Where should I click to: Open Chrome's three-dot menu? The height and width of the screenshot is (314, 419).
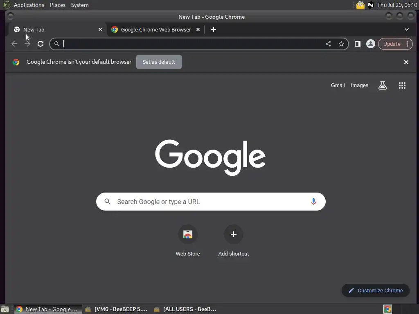408,44
